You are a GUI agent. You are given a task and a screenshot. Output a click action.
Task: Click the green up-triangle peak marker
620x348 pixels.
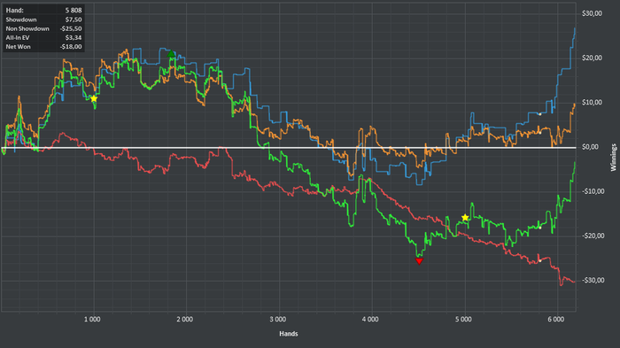pos(171,54)
